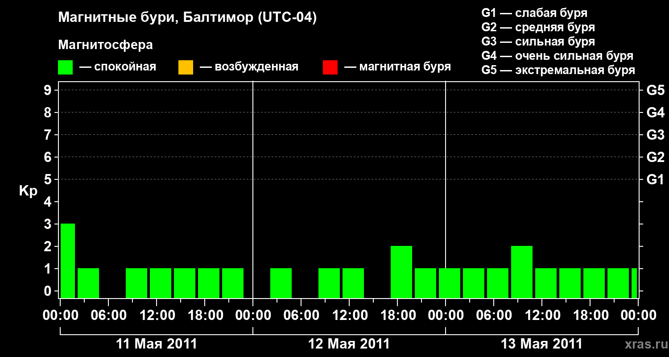The width and height of the screenshot is (669, 357).
Task: Click 18:00 time label of 12 Мая
Action: pyautogui.click(x=398, y=315)
